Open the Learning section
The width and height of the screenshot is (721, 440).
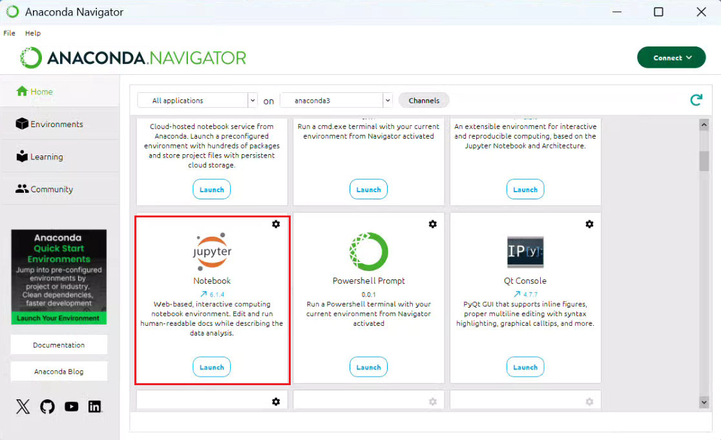pyautogui.click(x=60, y=157)
